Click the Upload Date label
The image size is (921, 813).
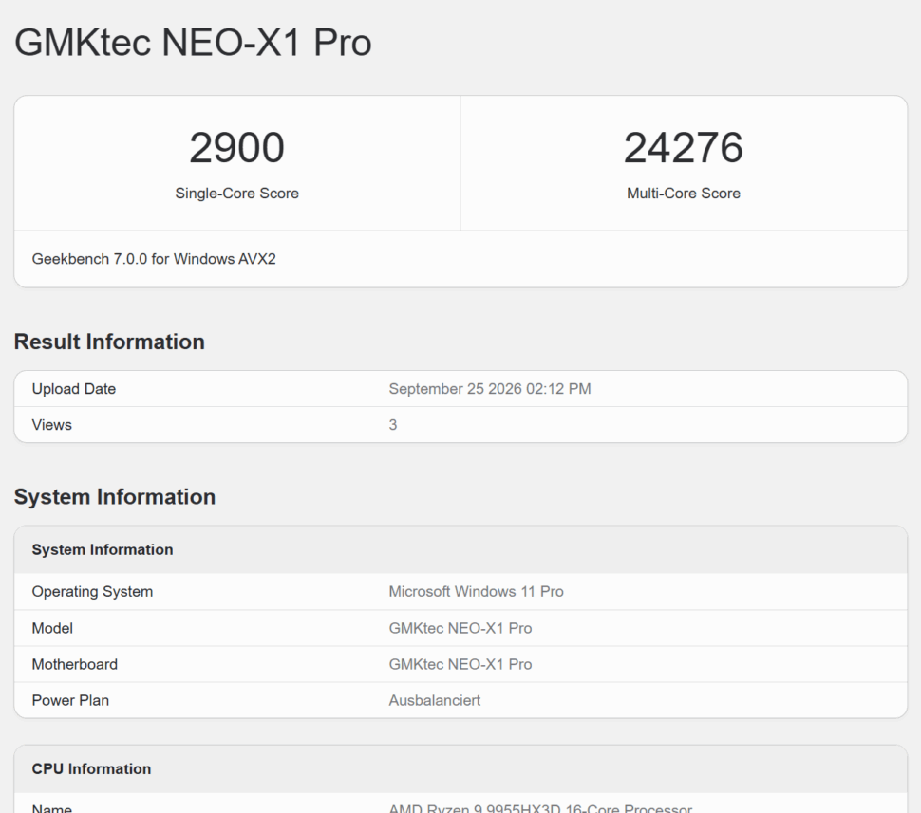tap(74, 389)
